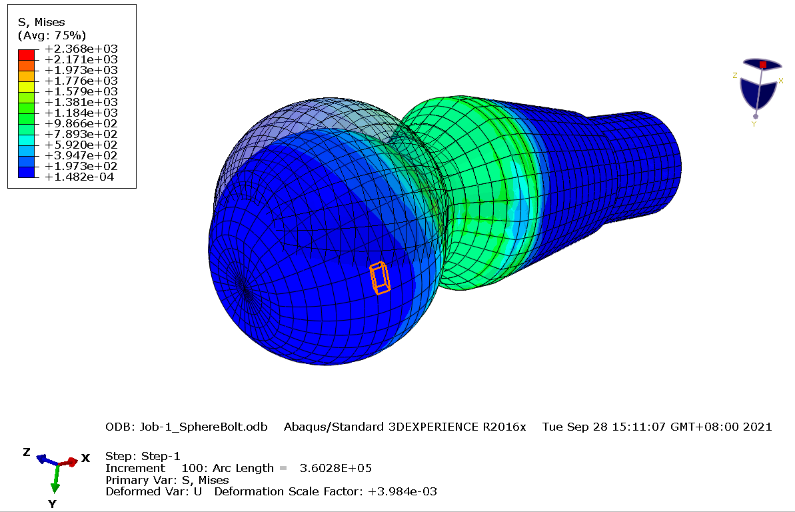This screenshot has width=795, height=512.
Task: Click the dark orange swatch for +2.171e+03
Action: [x=27, y=65]
